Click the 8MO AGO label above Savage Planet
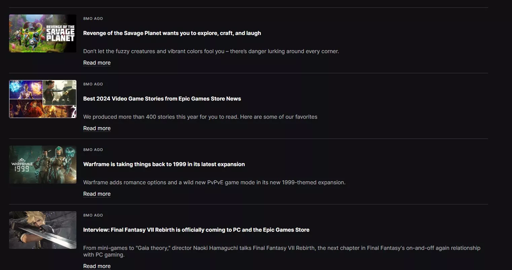Screen dimensions: 512x270 coord(93,18)
